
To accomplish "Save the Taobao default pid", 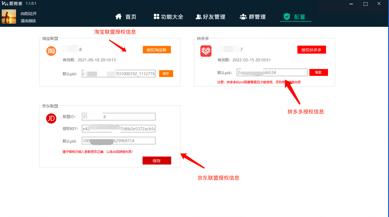I will tap(166, 74).
